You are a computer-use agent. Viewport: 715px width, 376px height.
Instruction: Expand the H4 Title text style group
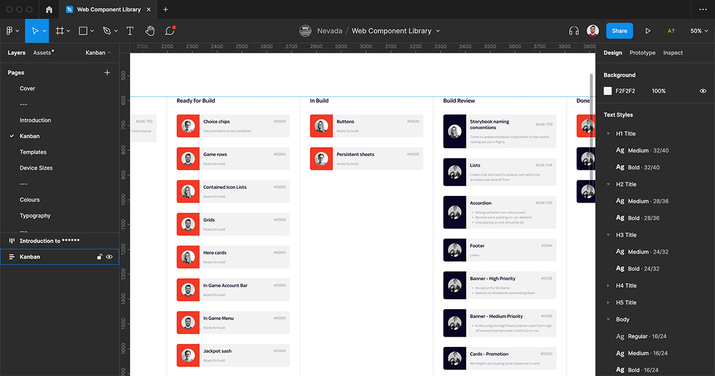click(608, 286)
